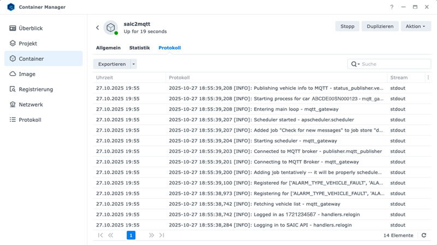Switch to the Allgemein tab
This screenshot has width=437, height=245.
[108, 48]
